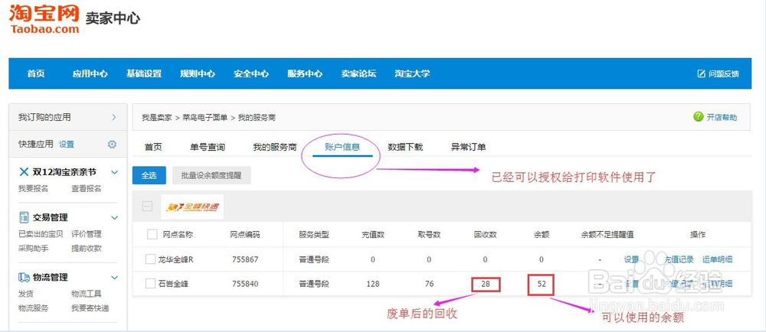Image resolution: width=766 pixels, height=332 pixels.
Task: Click the Taobao logo
Action: pyautogui.click(x=44, y=18)
